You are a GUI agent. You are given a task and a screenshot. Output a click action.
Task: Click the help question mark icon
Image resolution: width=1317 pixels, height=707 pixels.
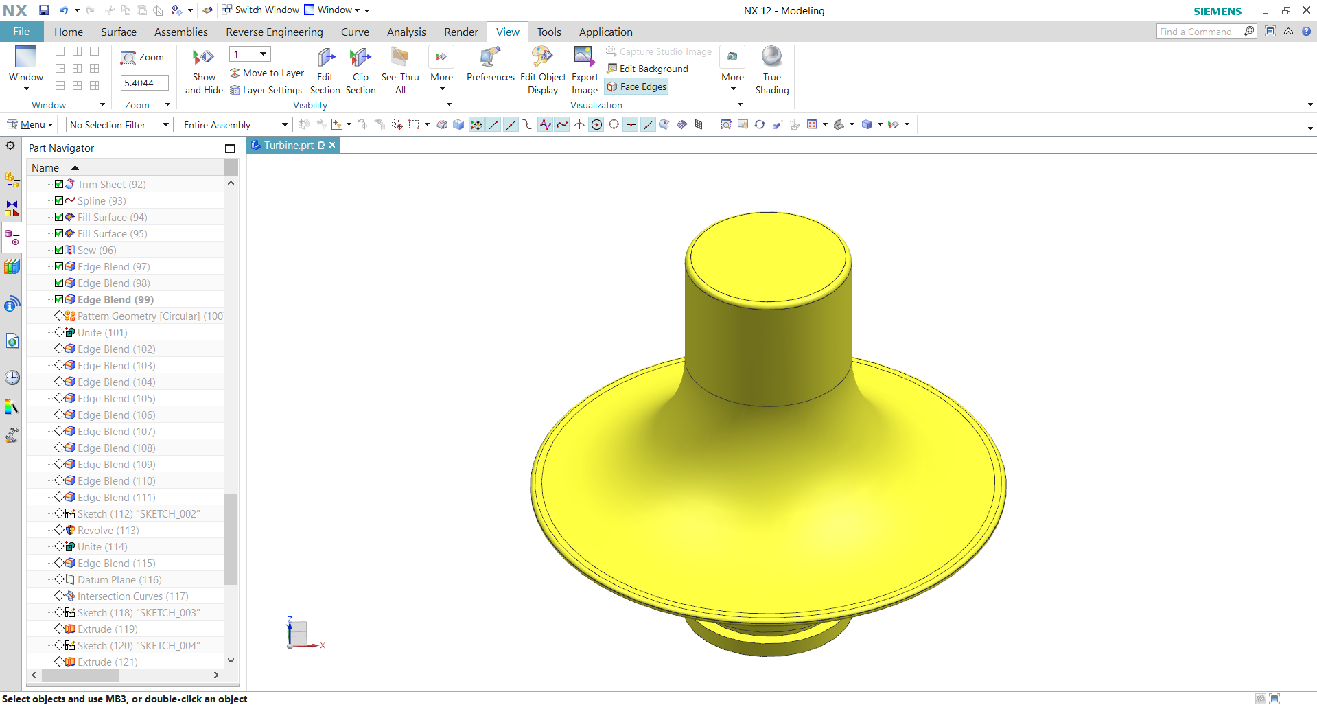click(1307, 32)
